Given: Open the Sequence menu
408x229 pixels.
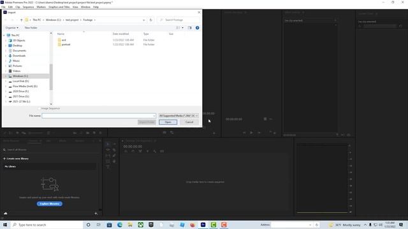Looking at the screenshot, I should 28,7.
